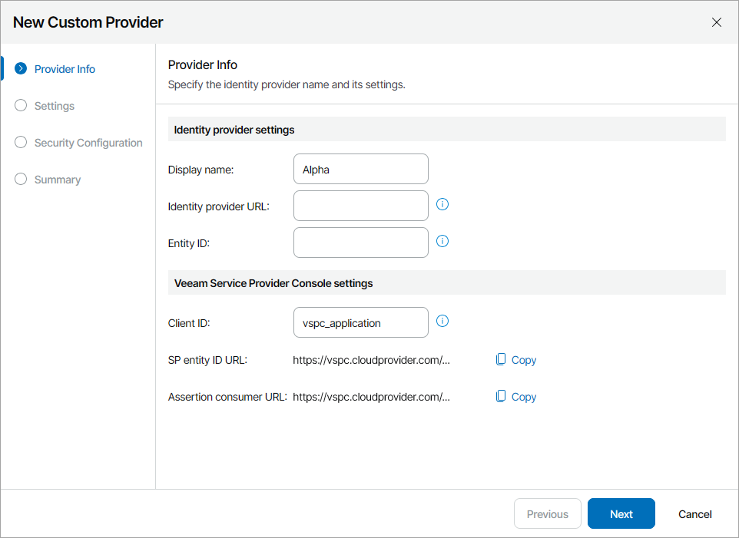
Task: Click the Display name field containing Alpha
Action: (360, 169)
